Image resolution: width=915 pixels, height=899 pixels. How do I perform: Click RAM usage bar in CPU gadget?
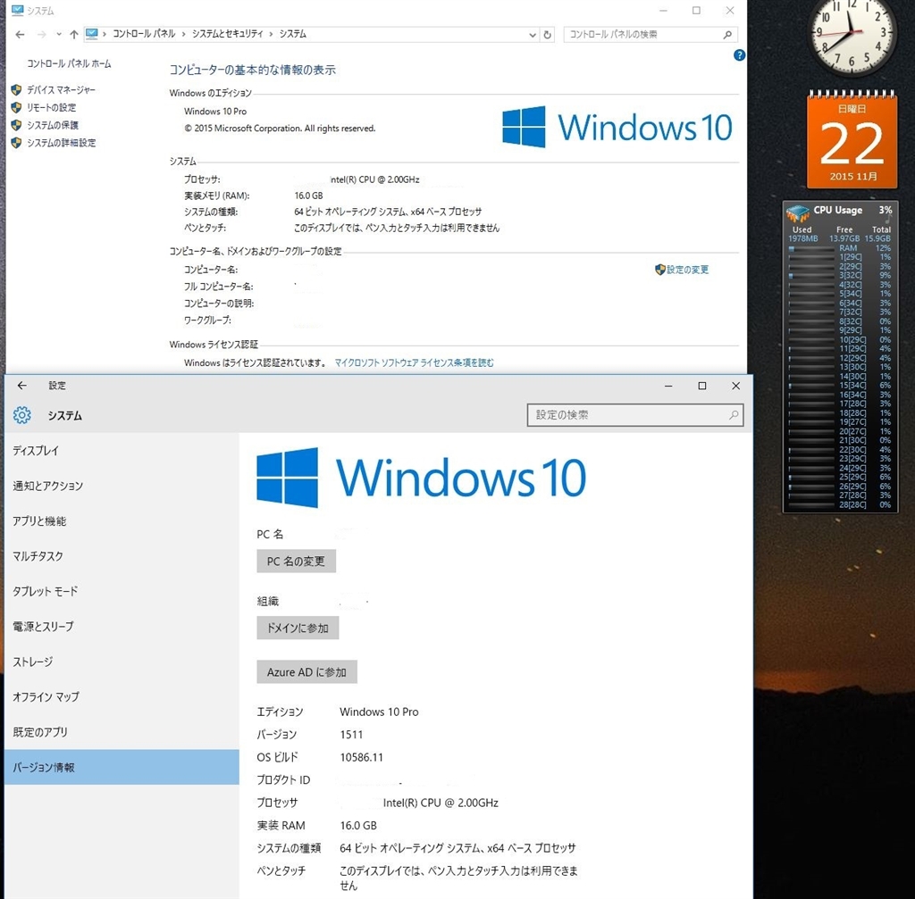(x=811, y=248)
